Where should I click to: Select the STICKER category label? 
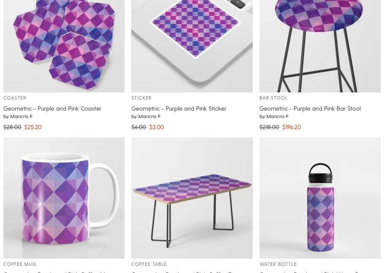(x=141, y=98)
